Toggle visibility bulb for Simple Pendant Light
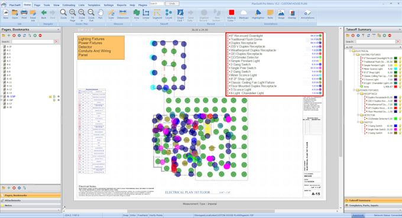Viewport: 402px width, 218px height. [x=400, y=66]
